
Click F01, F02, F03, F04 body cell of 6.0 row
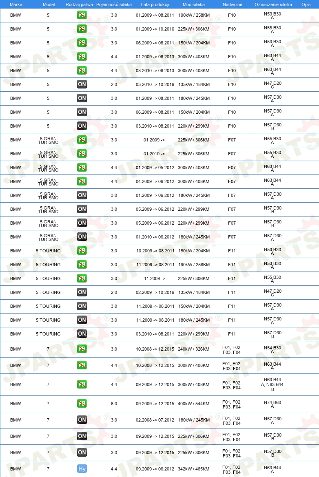point(232,404)
